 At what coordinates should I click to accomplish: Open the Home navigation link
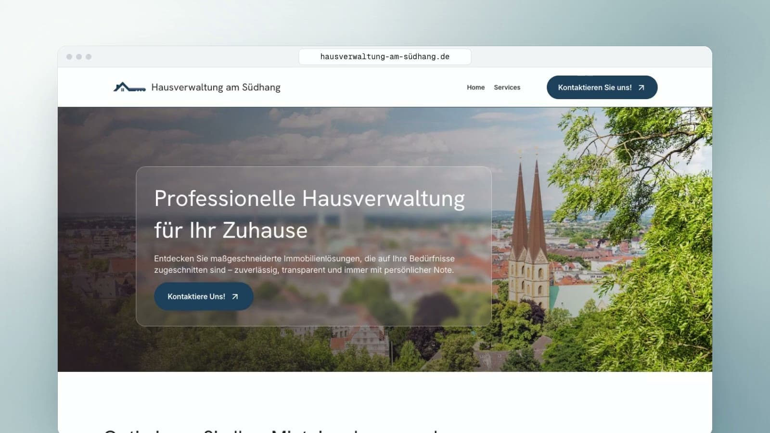click(x=475, y=87)
